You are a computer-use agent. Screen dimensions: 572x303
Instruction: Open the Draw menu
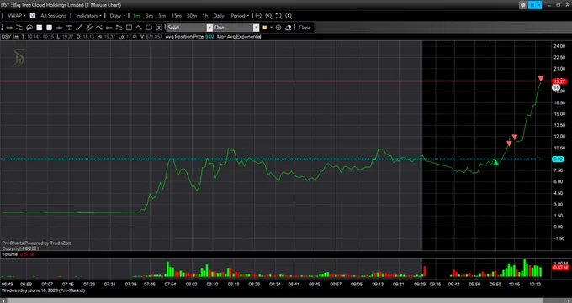(117, 16)
